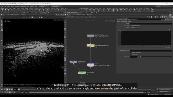Click the timeline frame scrubber bar

(86, 92)
